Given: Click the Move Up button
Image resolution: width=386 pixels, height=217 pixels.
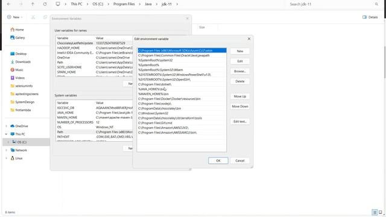Looking at the screenshot, I should click(240, 96).
